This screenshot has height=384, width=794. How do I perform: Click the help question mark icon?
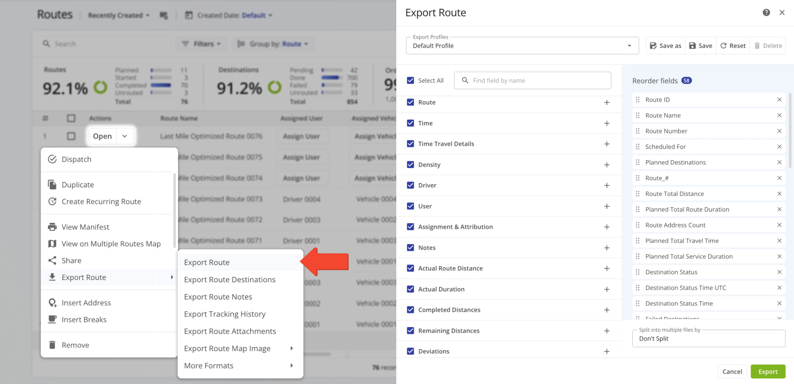766,12
